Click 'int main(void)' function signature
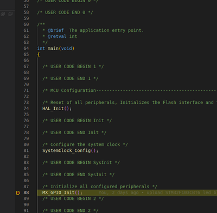Screen dimensions: 217x213 56,49
